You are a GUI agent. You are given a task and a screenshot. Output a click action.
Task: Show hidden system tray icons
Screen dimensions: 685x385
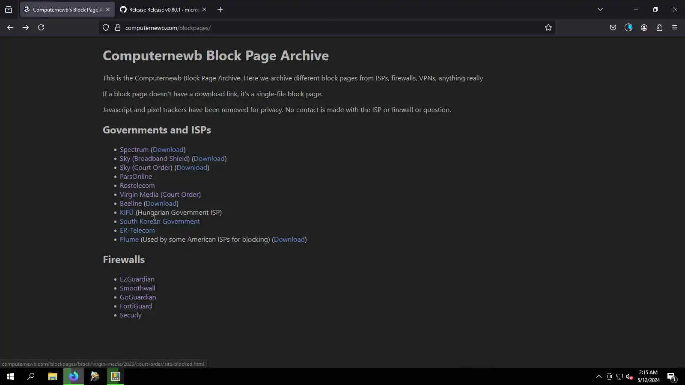click(599, 376)
